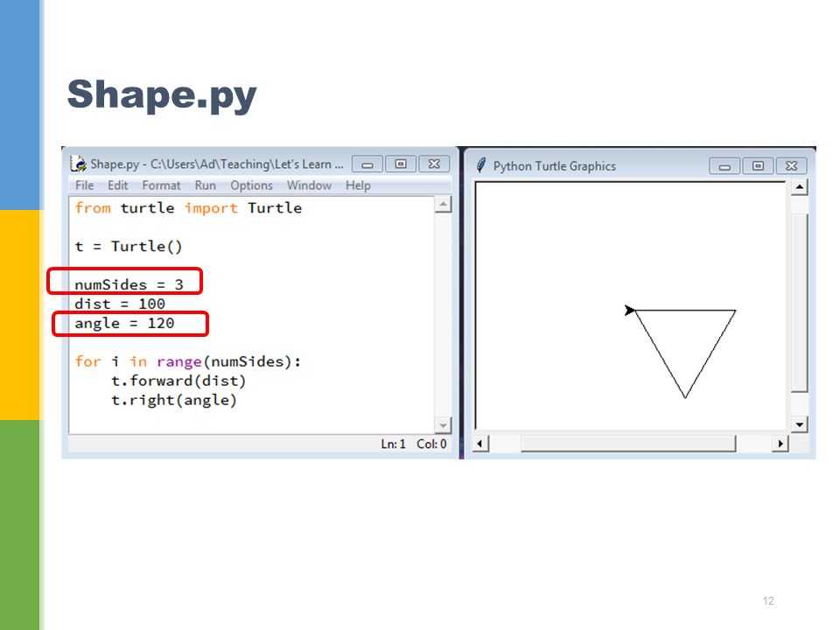This screenshot has height=630, width=840.
Task: Minimize the Shape.py editor window
Action: tap(367, 164)
